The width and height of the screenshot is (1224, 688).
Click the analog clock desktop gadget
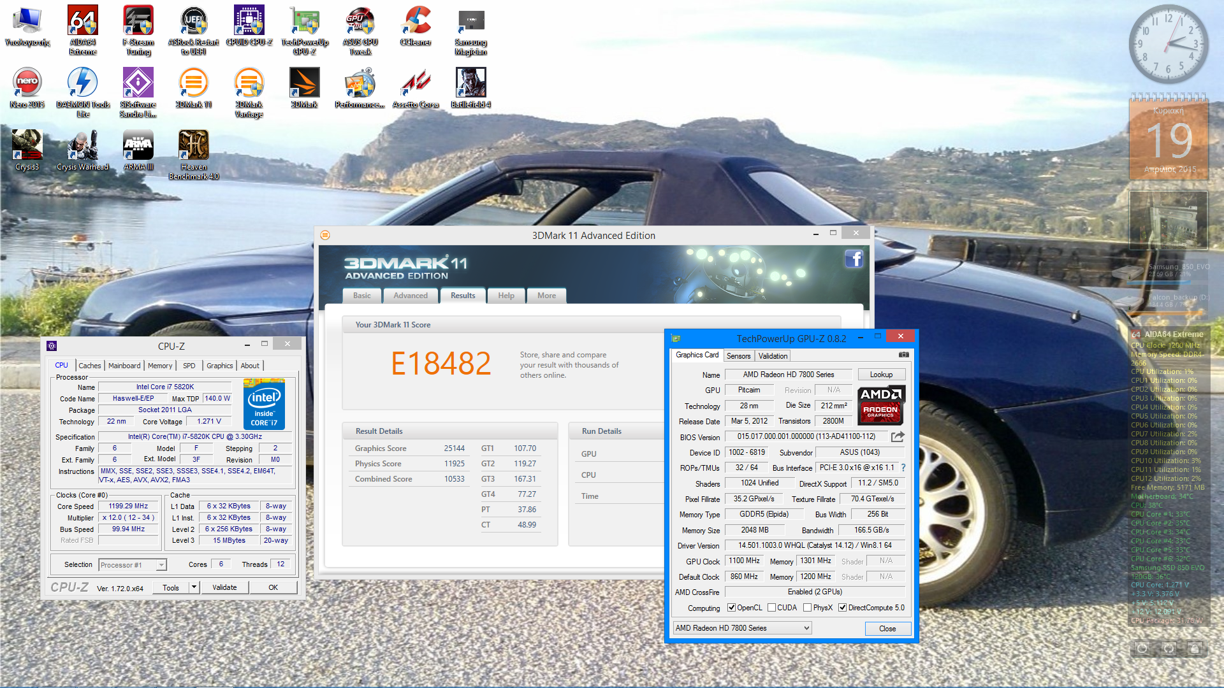click(1169, 43)
